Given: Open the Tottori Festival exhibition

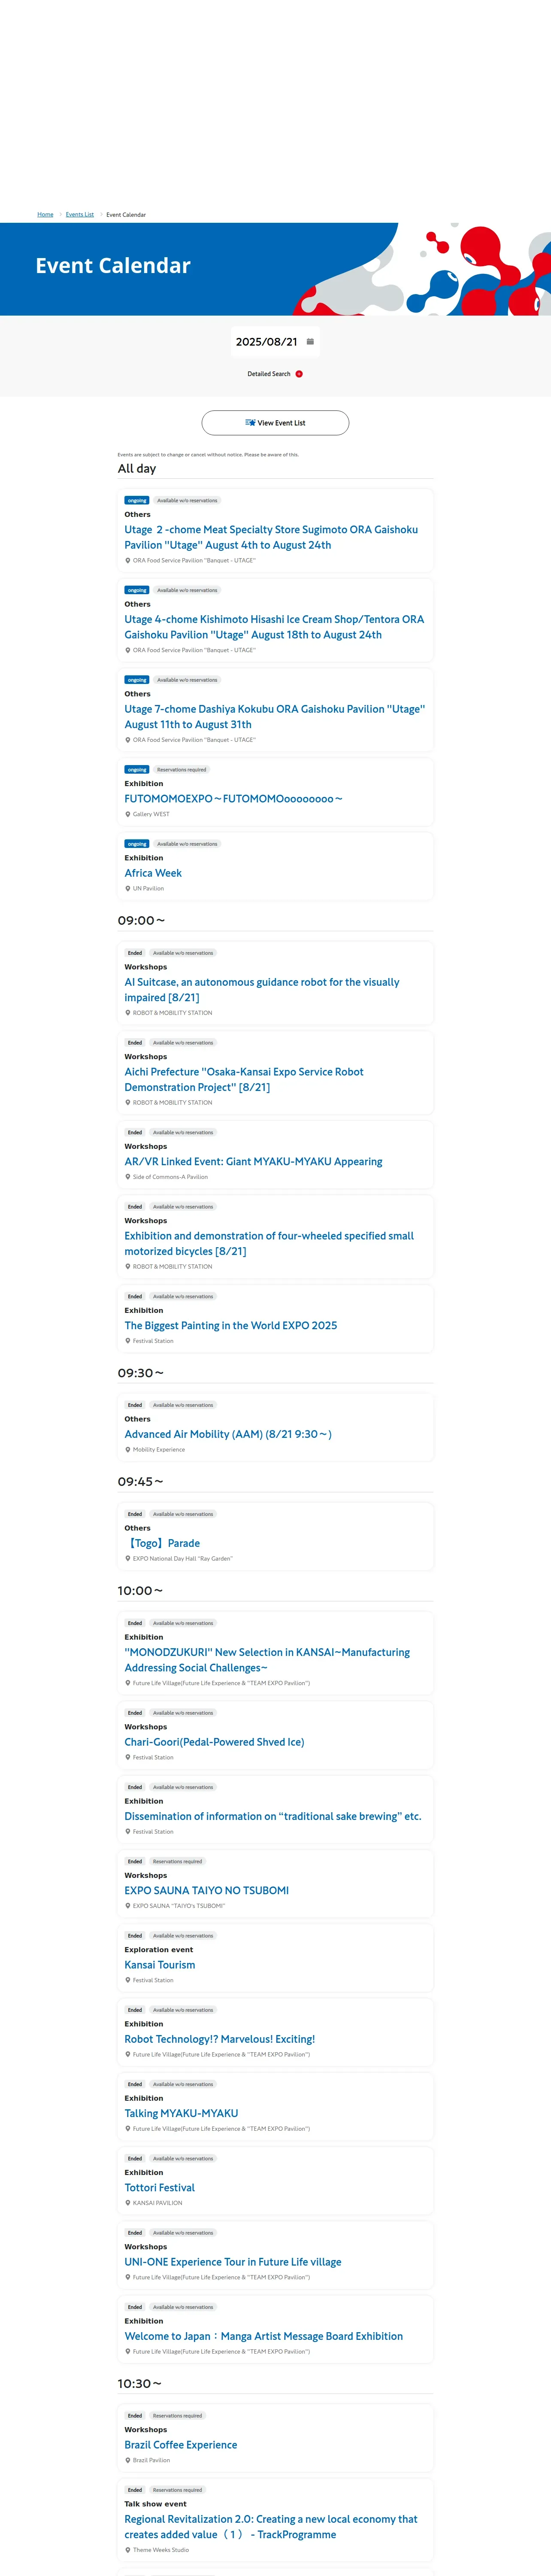Looking at the screenshot, I should point(160,2187).
